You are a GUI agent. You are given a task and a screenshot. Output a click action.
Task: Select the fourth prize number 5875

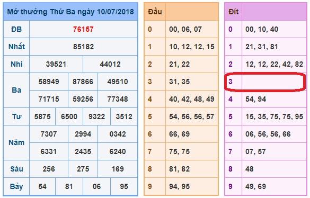pyautogui.click(x=42, y=116)
